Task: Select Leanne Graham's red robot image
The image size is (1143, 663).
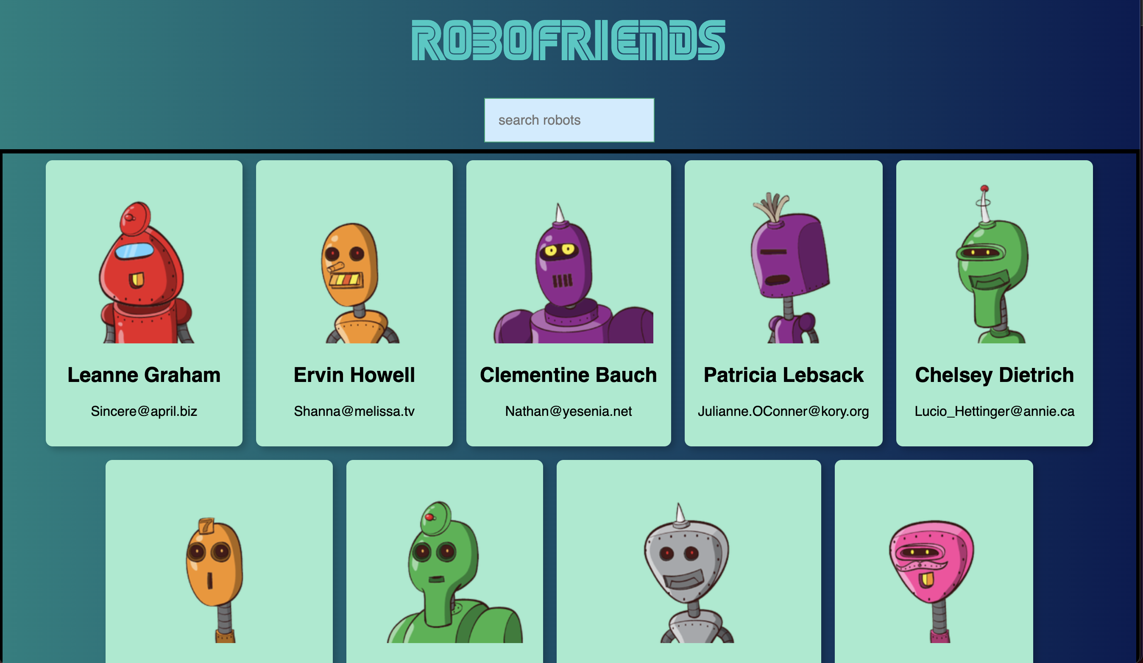Action: (x=146, y=271)
